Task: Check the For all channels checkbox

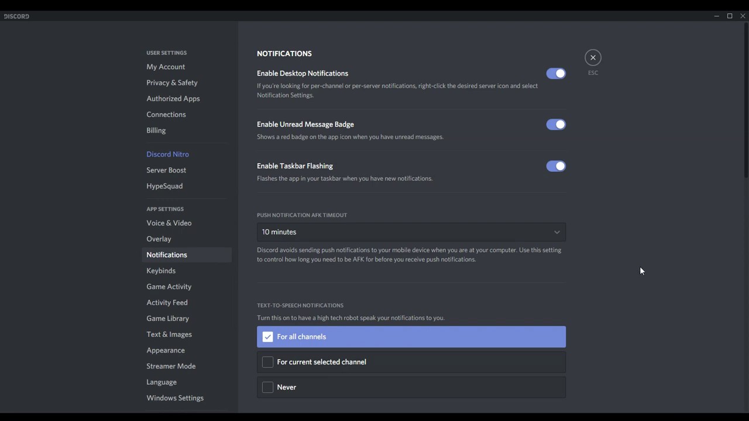Action: pos(268,337)
